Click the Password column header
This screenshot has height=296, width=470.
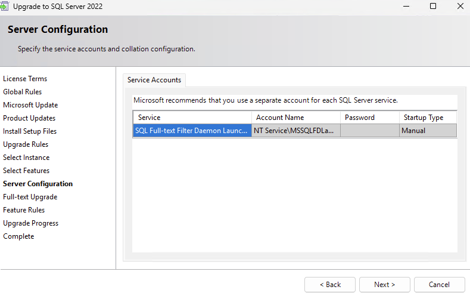coord(370,118)
